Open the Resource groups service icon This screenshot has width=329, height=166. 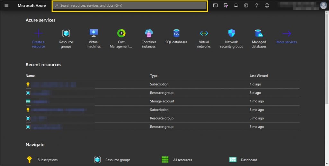point(66,33)
